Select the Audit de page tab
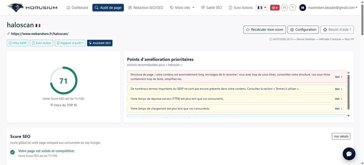Image resolution: width=364 pixels, height=165 pixels. (x=108, y=8)
